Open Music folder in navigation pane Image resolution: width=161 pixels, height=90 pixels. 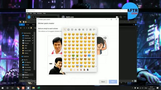click(x=26, y=72)
